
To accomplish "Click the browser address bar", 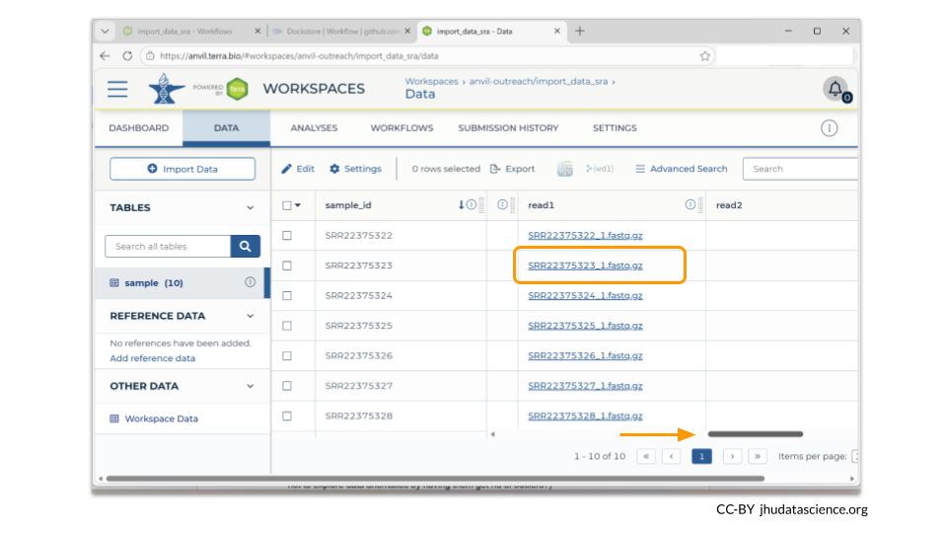I will (x=427, y=56).
